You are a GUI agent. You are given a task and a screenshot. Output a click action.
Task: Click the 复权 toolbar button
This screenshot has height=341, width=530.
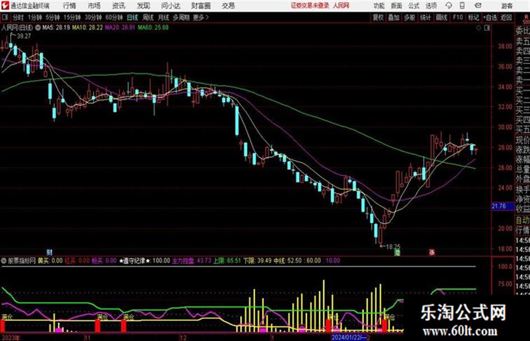(378, 17)
